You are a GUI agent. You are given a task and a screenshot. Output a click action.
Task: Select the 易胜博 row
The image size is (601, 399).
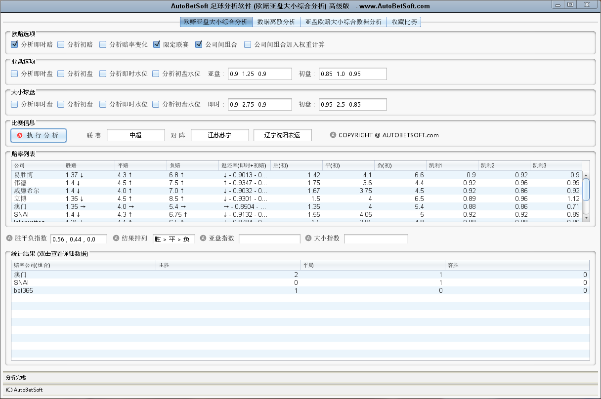point(297,175)
